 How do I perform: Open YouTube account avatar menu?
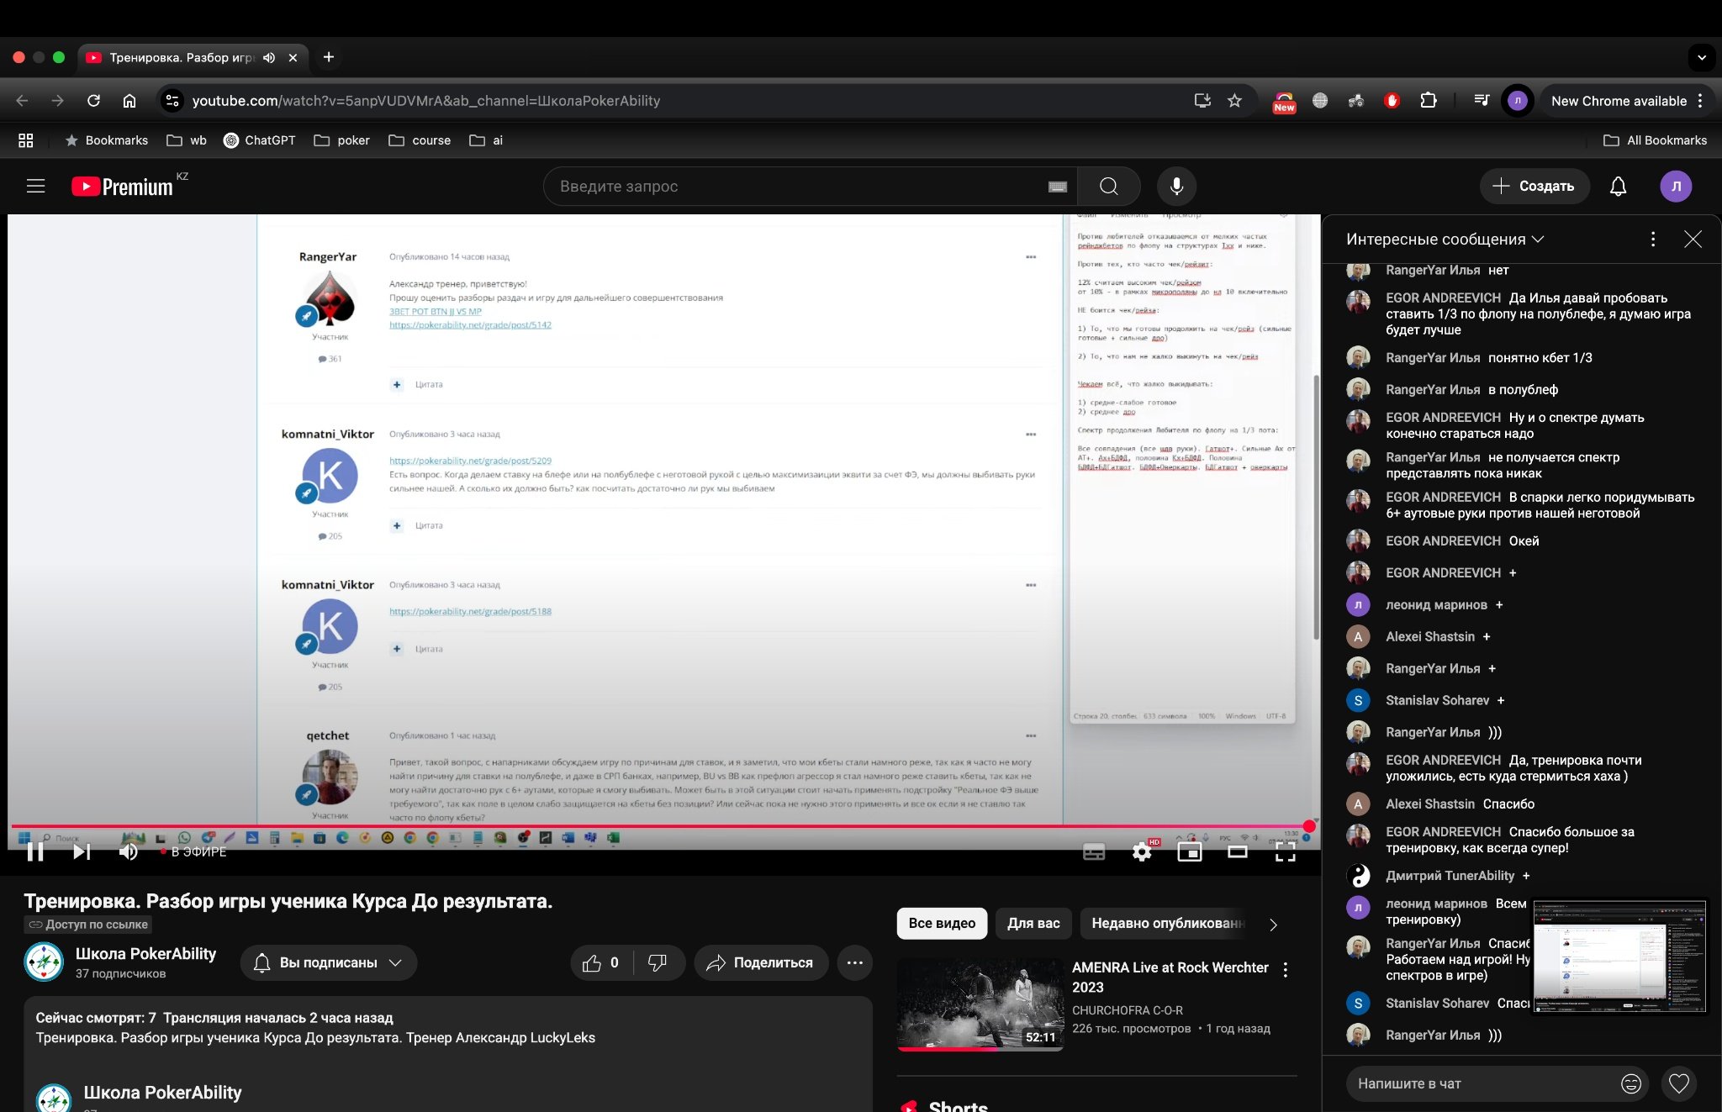coord(1676,186)
